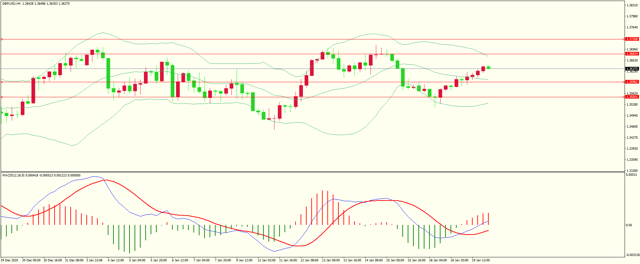Grab left handle of the 1.37268 line
640x264 pixels.
(x=2, y=39)
